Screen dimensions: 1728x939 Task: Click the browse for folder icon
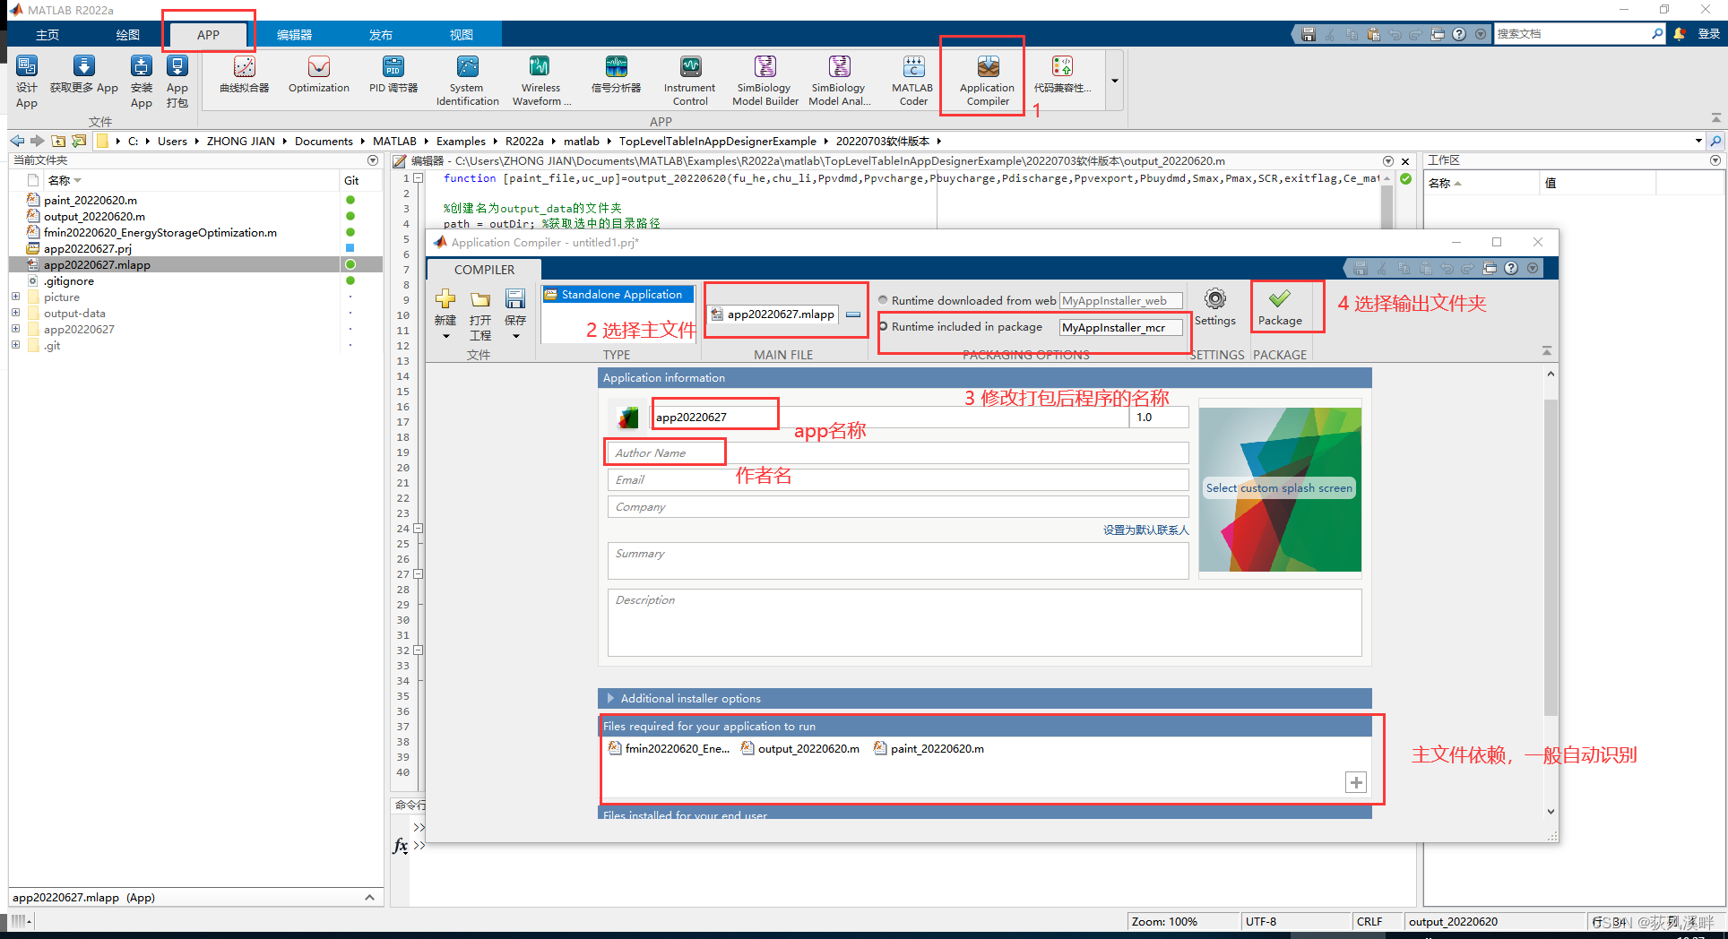[79, 141]
